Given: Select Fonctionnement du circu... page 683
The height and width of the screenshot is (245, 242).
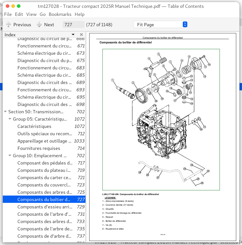Looking at the screenshot, I should [44, 68].
